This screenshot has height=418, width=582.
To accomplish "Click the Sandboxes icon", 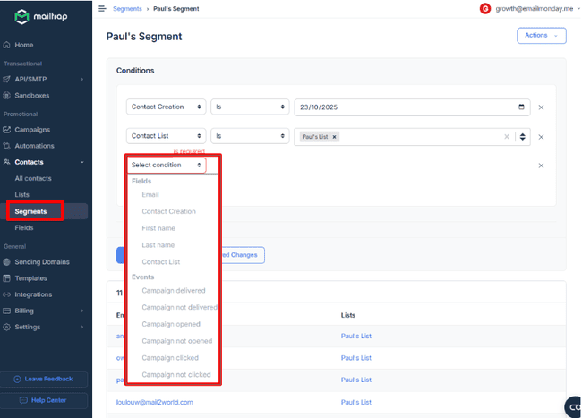I will point(6,95).
